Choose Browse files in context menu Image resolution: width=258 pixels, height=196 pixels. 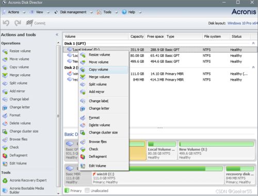(104, 142)
